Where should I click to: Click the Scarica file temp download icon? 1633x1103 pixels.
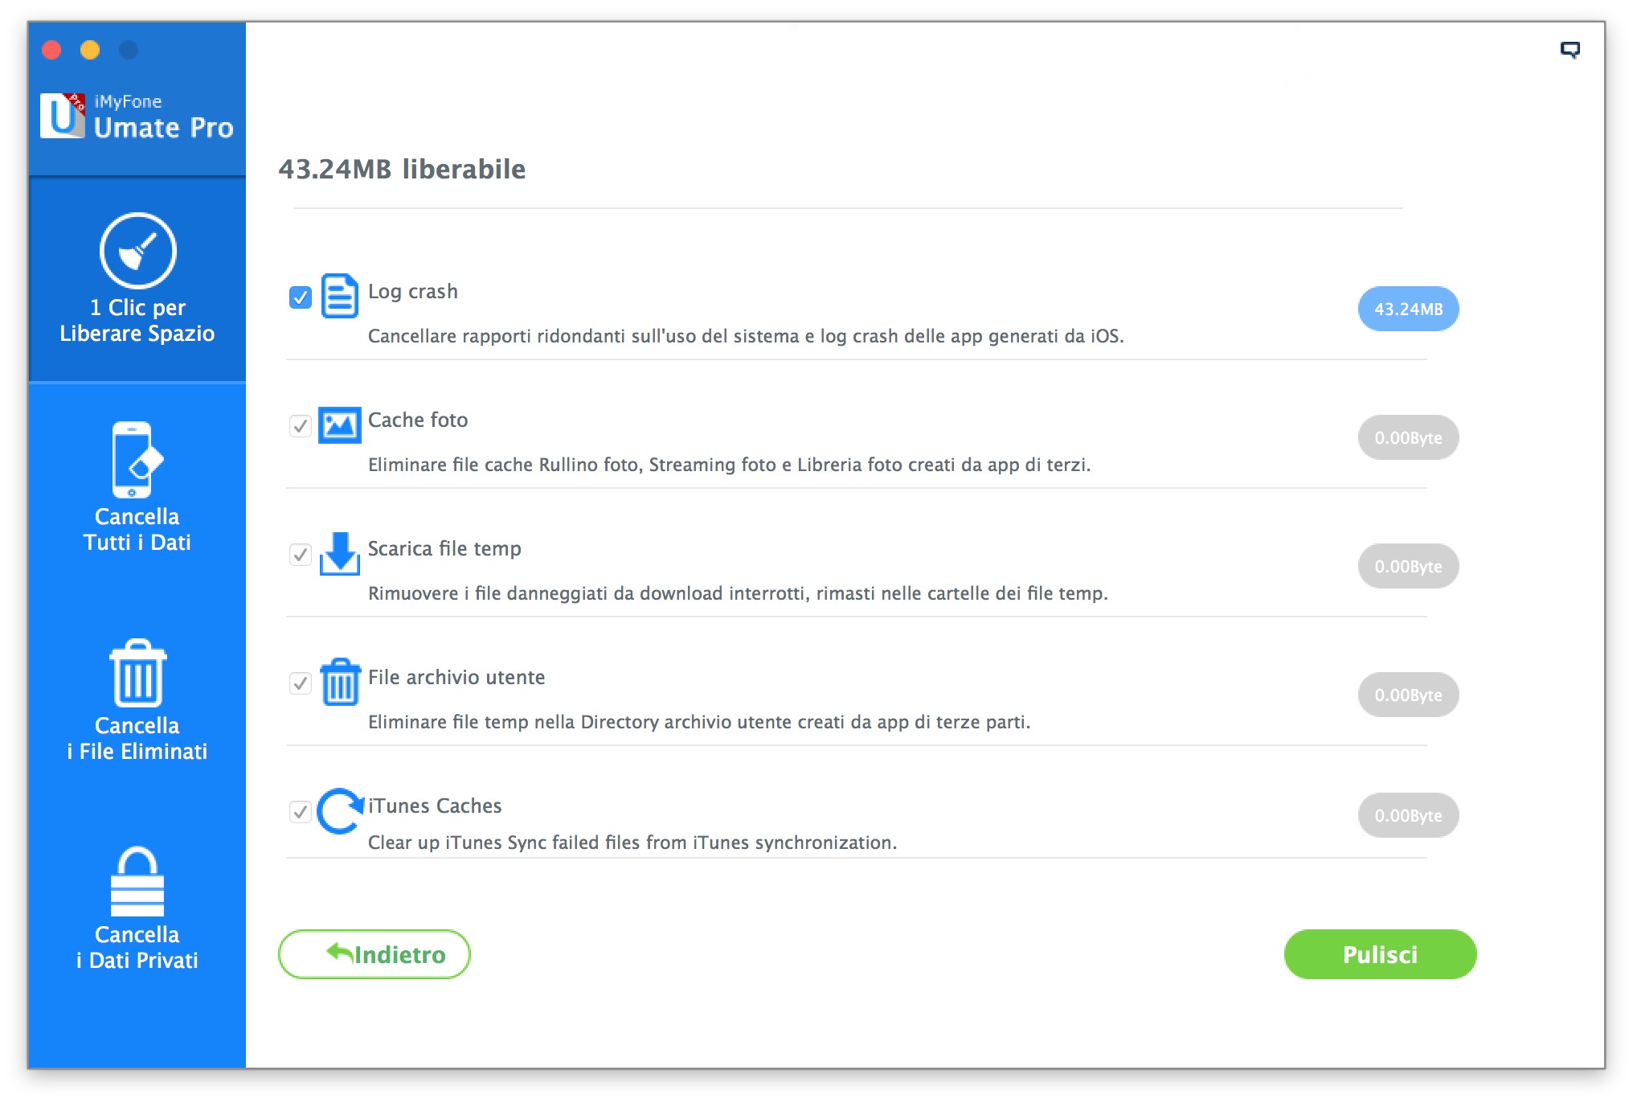point(339,553)
